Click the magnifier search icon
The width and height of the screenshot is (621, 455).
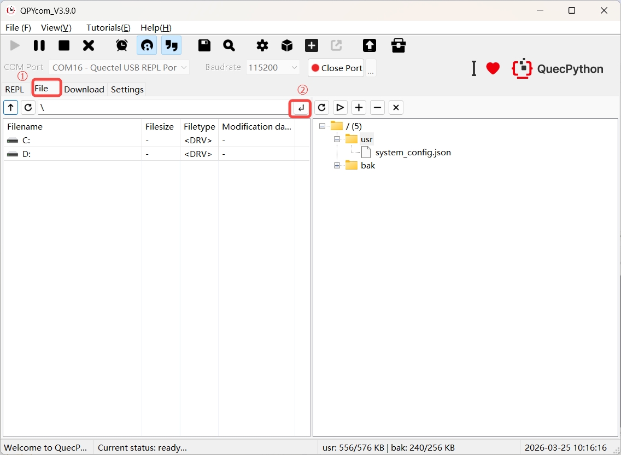[229, 45]
